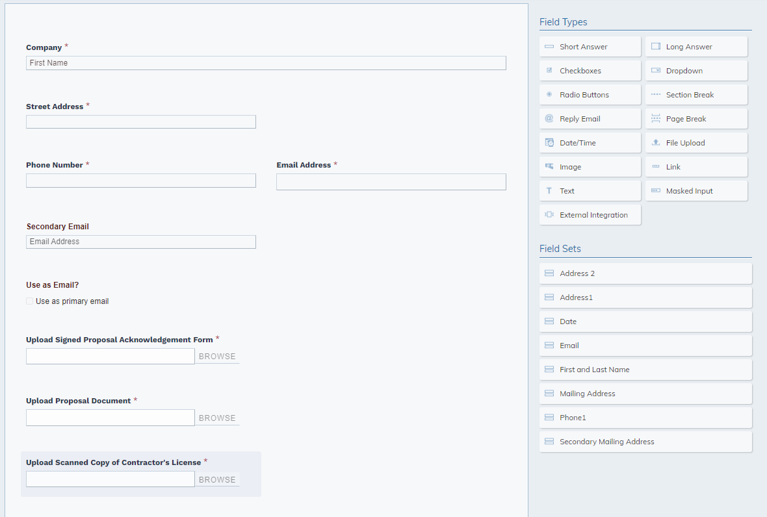767x517 pixels.
Task: Insert a Dropdown field type
Action: pyautogui.click(x=697, y=70)
